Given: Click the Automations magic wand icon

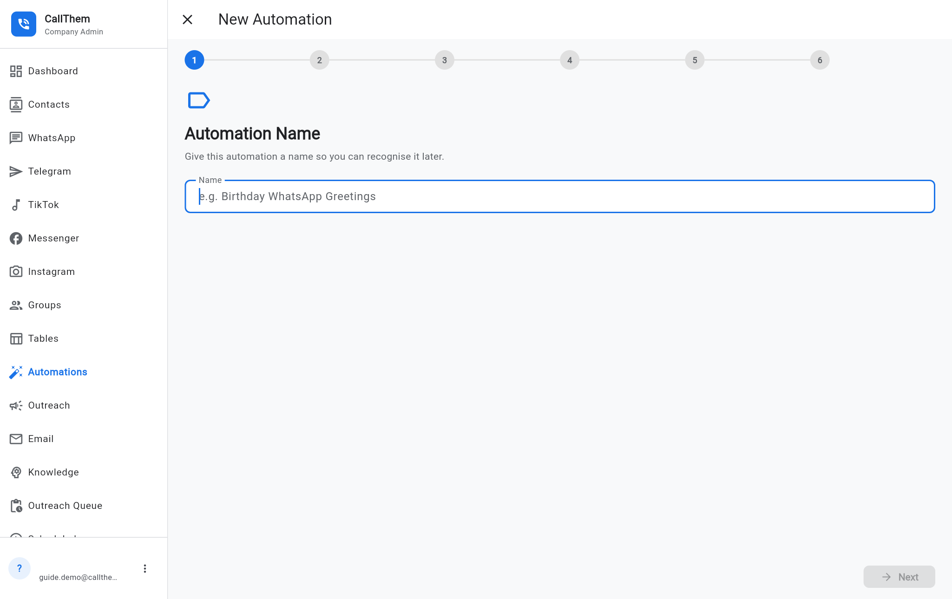Looking at the screenshot, I should (x=16, y=372).
